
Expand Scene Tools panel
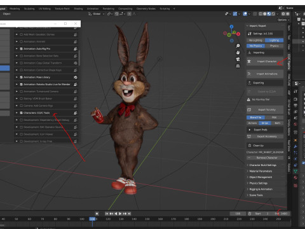coord(256,195)
